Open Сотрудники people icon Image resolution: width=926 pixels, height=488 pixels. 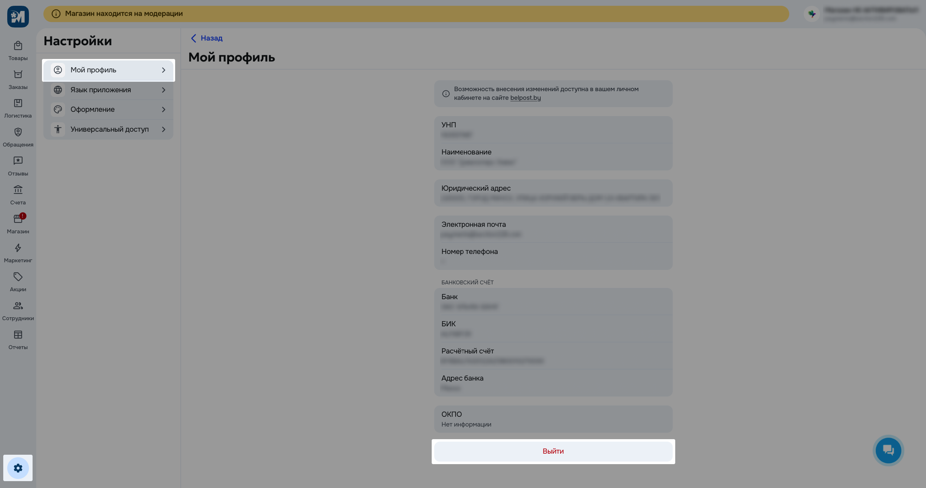pos(18,306)
